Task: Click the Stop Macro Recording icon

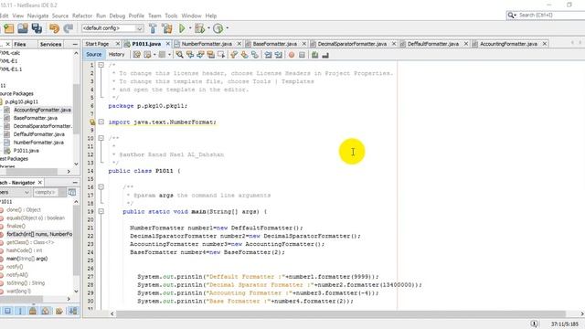Action: (302, 55)
